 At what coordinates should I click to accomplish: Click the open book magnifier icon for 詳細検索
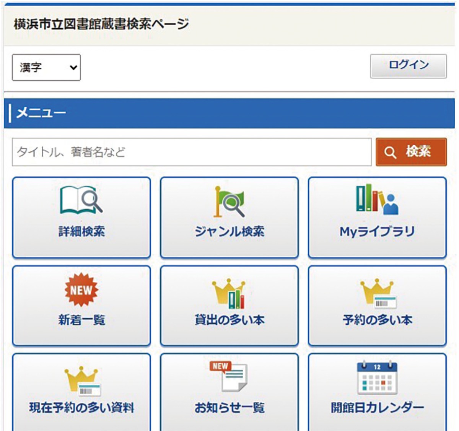81,200
